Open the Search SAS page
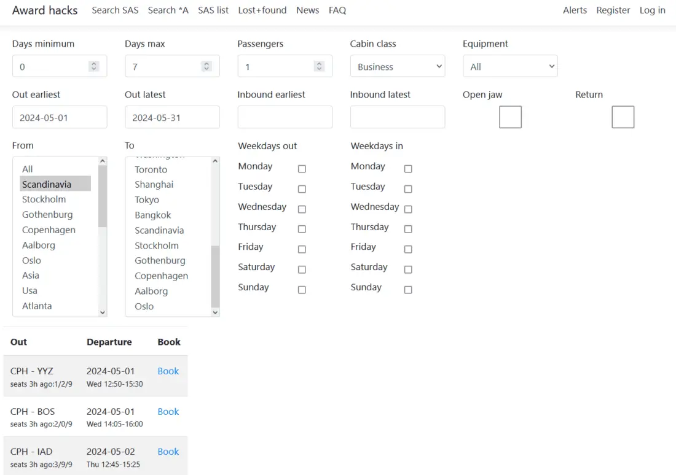Viewport: 676px width, 475px height. 115,10
